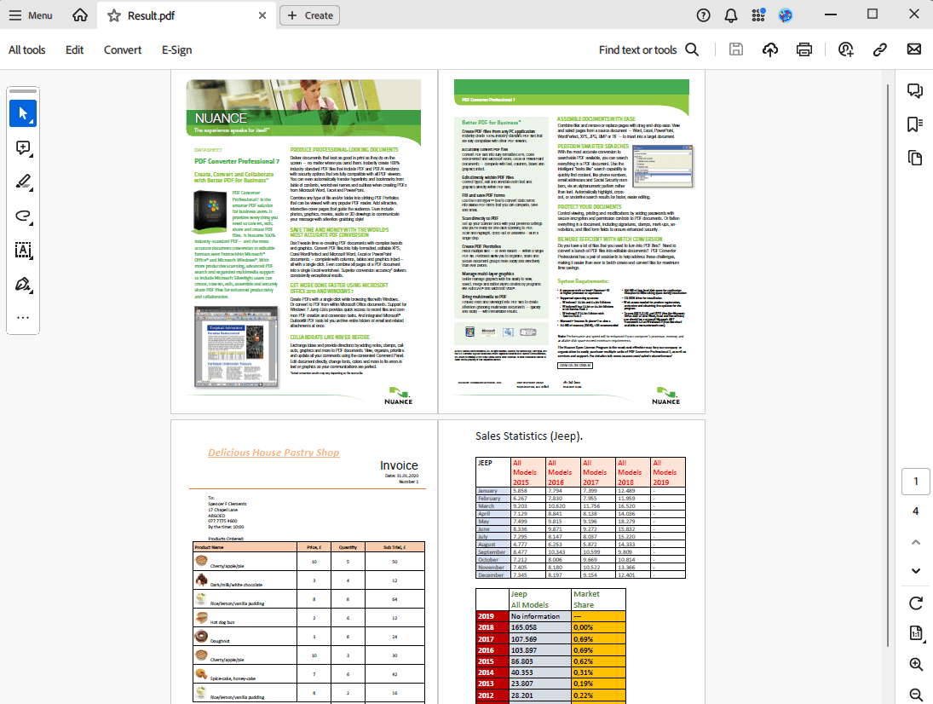Screen dimensions: 933x704
Task: Select the arrow selection tool
Action: [23, 113]
